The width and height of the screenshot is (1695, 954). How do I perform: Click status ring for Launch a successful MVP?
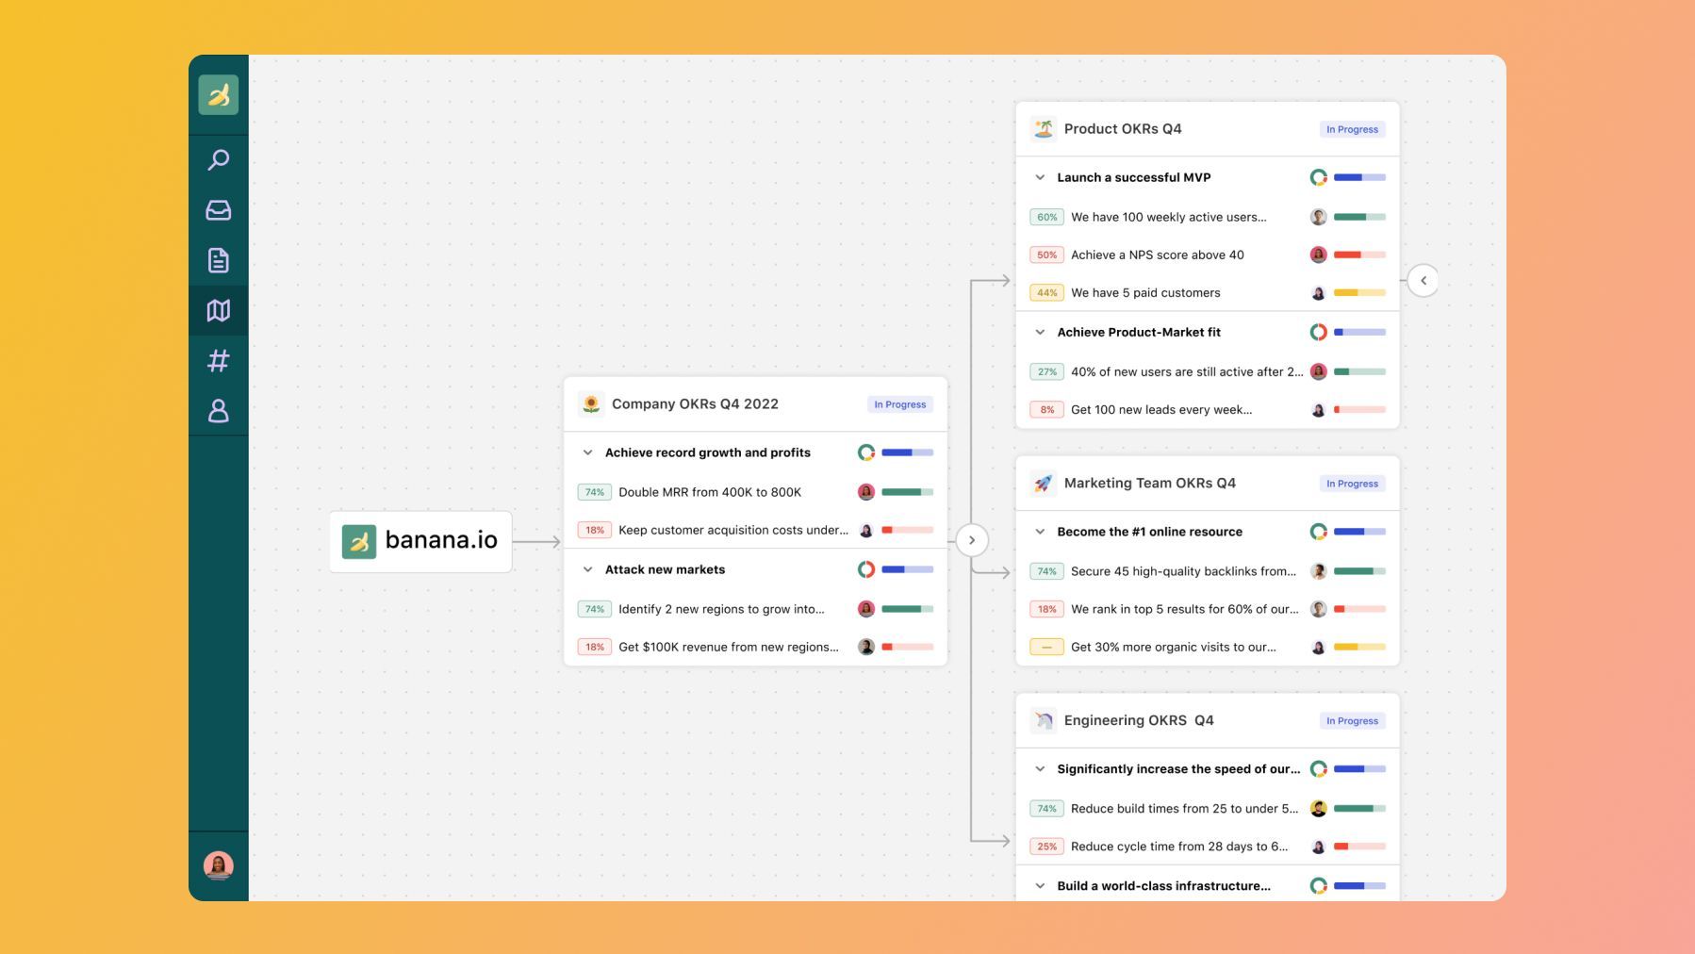point(1319,177)
